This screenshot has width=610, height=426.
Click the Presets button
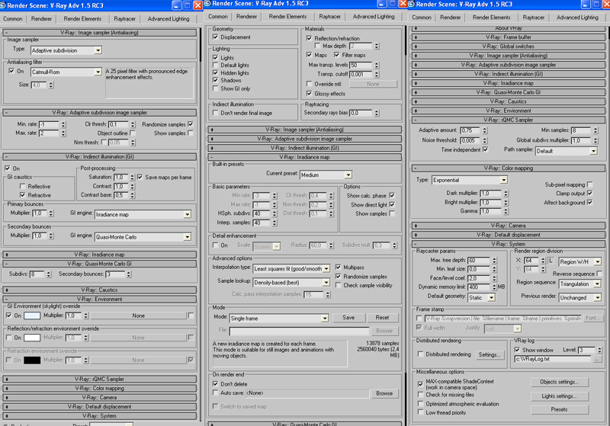click(559, 409)
